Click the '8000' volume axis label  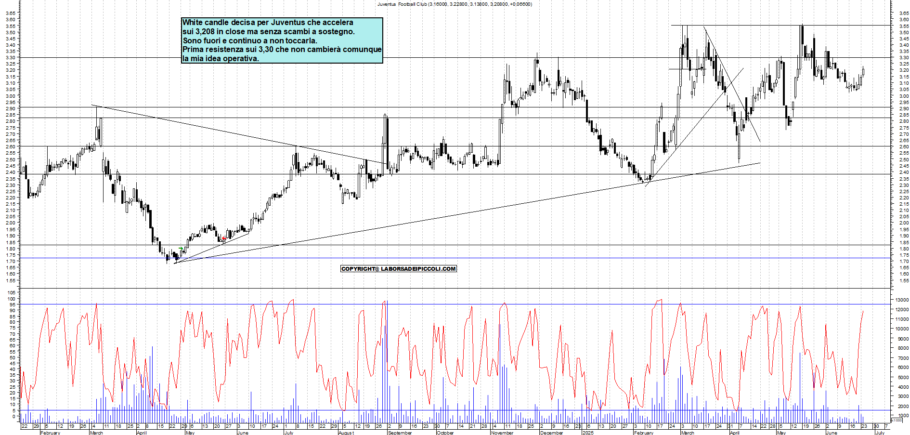coord(903,348)
